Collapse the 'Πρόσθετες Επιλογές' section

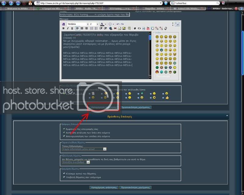click(227, 116)
